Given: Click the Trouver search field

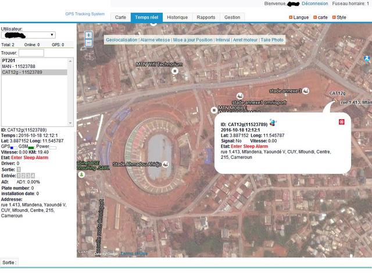Looking at the screenshot, I should [31, 53].
